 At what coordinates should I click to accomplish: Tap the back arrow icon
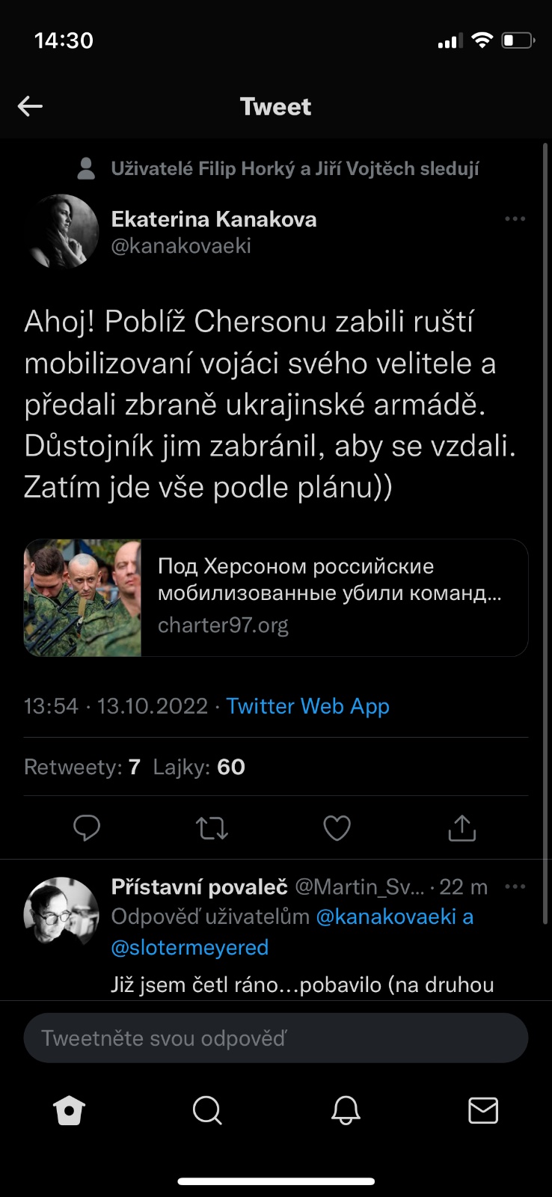30,106
